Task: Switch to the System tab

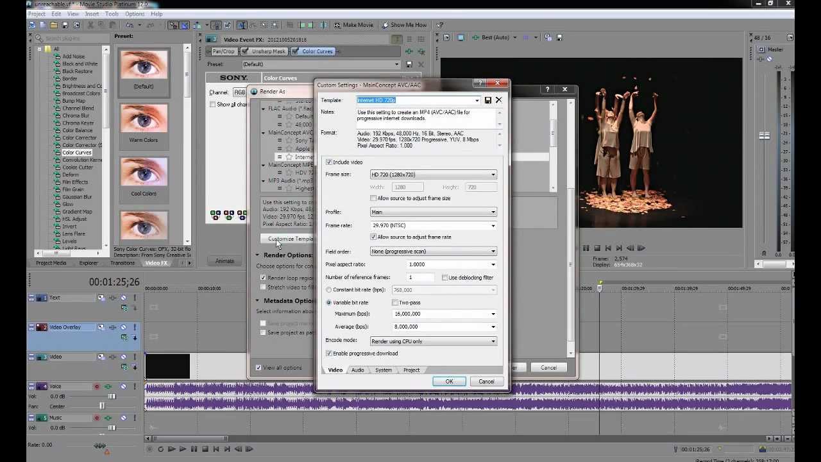Action: (384, 370)
